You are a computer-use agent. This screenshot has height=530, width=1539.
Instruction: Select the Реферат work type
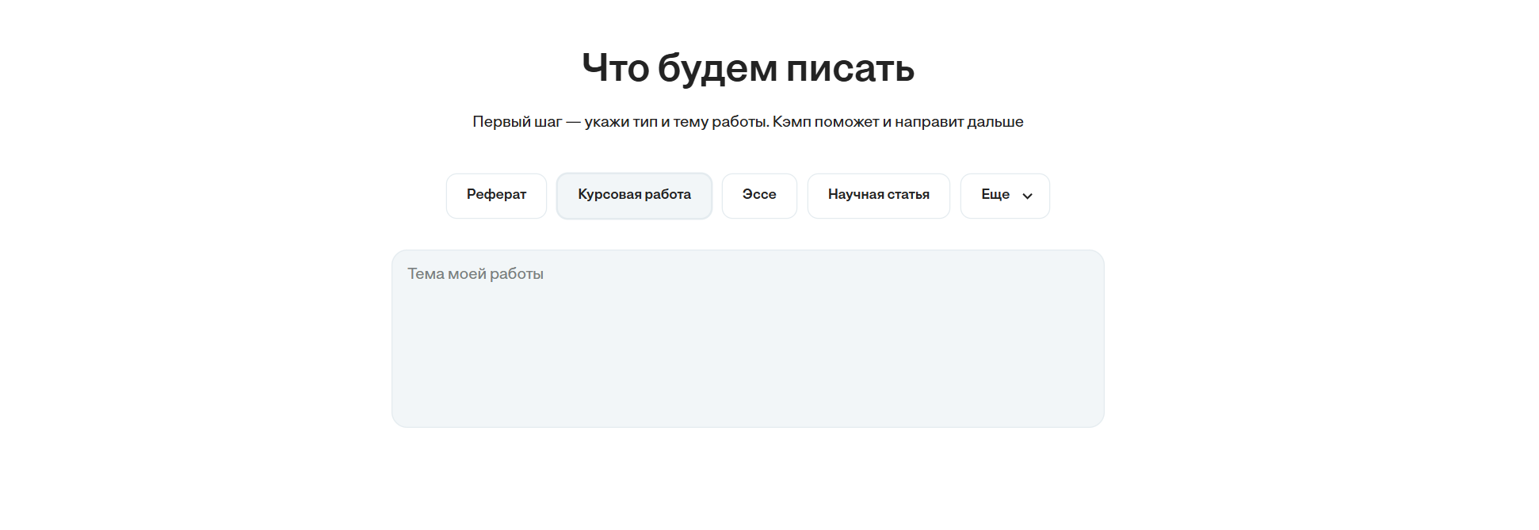pyautogui.click(x=496, y=196)
